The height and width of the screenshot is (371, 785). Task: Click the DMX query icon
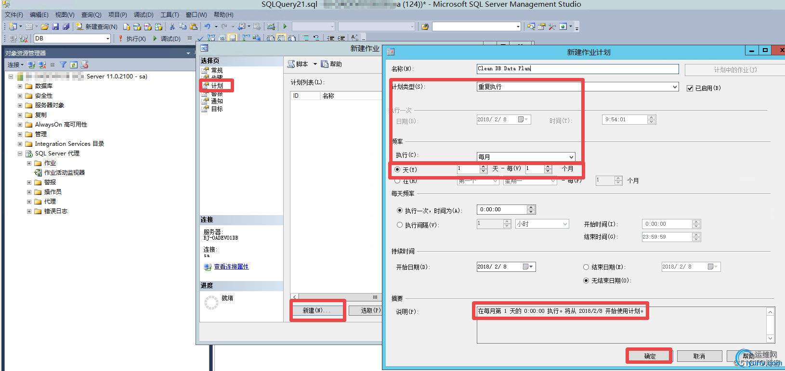coord(148,26)
